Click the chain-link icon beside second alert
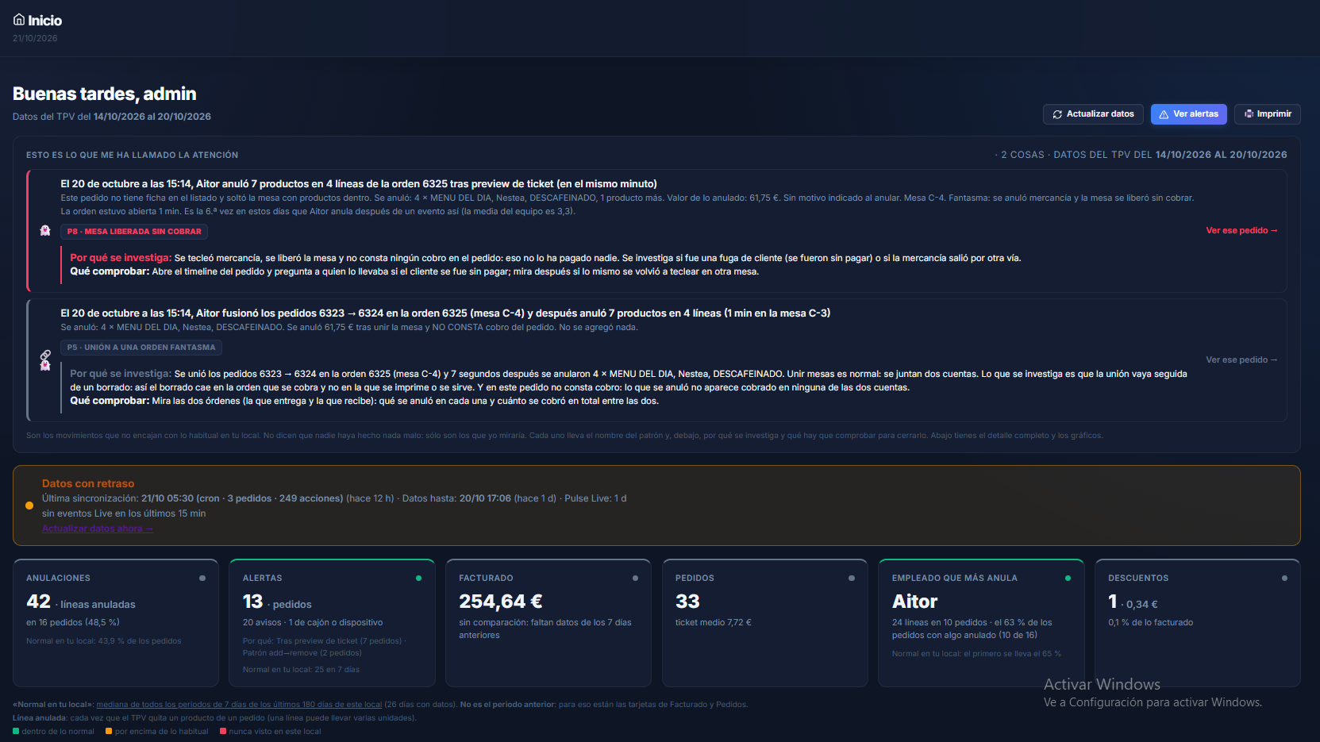 pyautogui.click(x=45, y=355)
